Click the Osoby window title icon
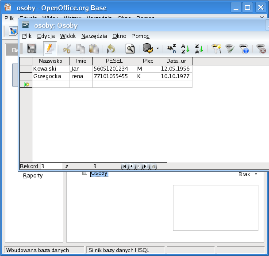The image size is (269, 256). (26, 25)
